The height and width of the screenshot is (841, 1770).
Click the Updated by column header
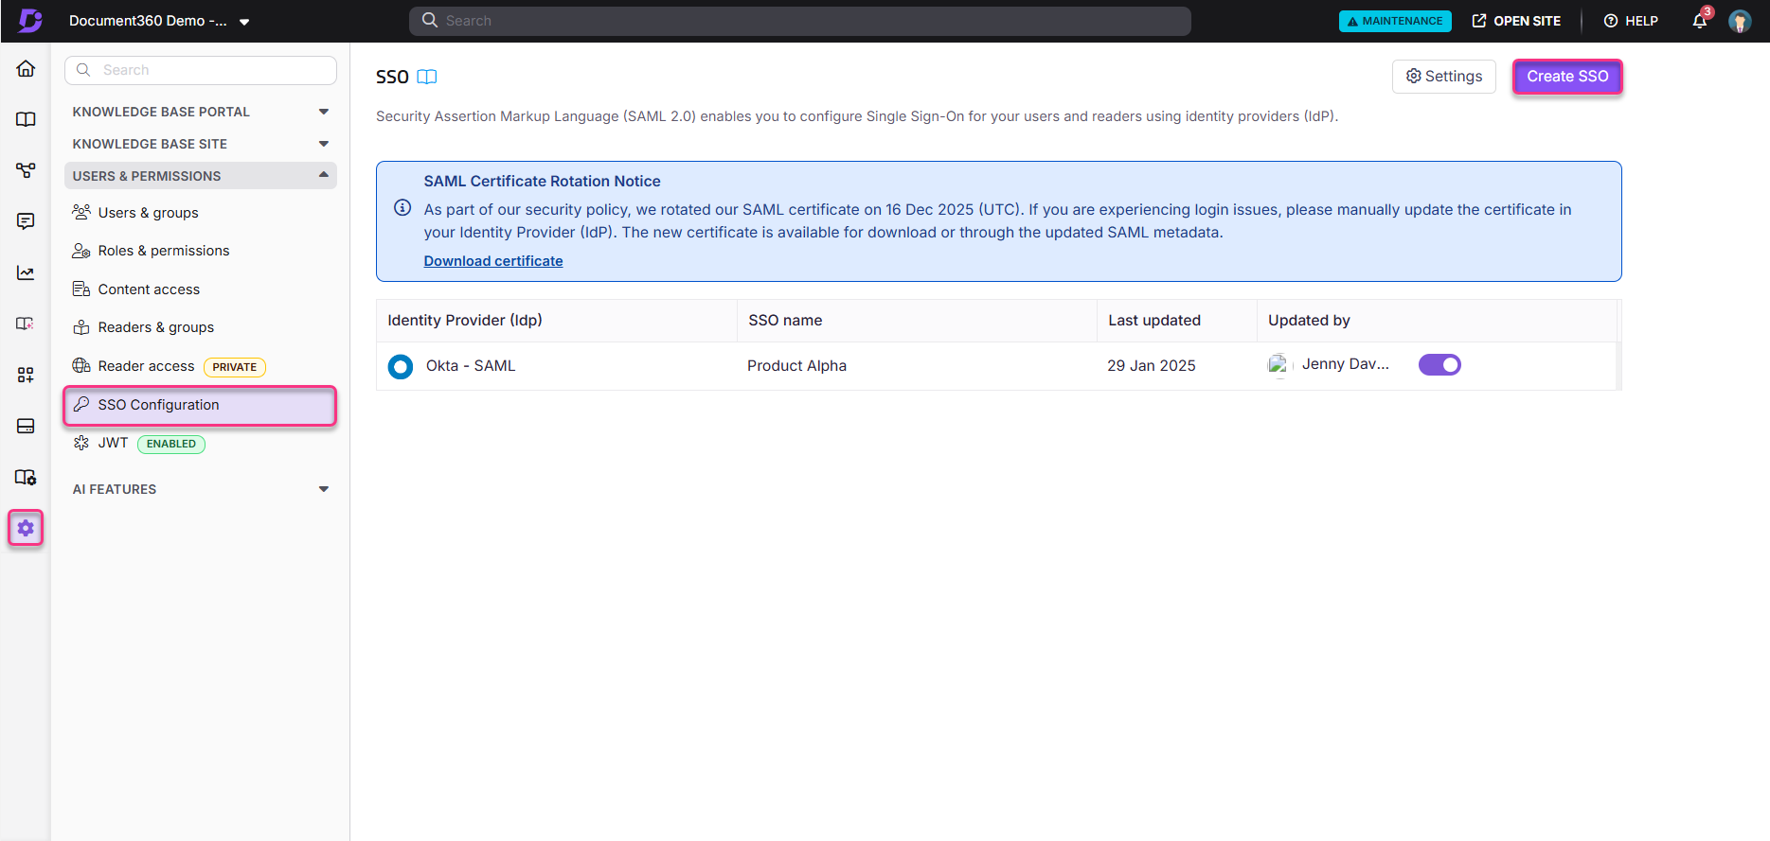tap(1309, 321)
